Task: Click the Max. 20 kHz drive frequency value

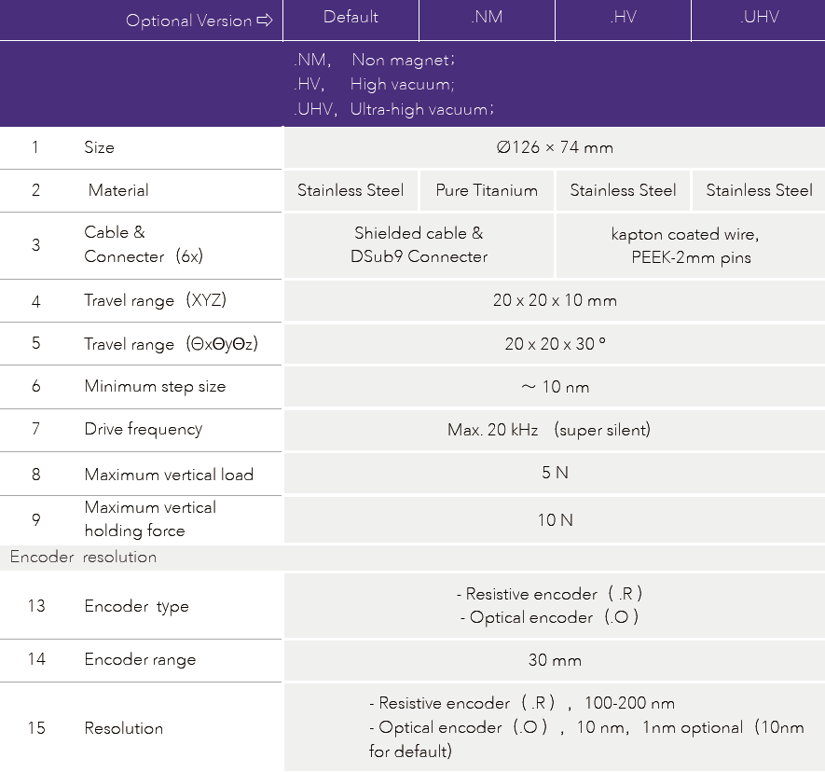Action: (x=549, y=430)
